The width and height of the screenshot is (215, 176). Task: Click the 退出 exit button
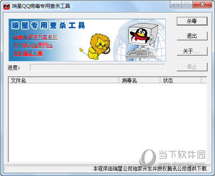192,36
